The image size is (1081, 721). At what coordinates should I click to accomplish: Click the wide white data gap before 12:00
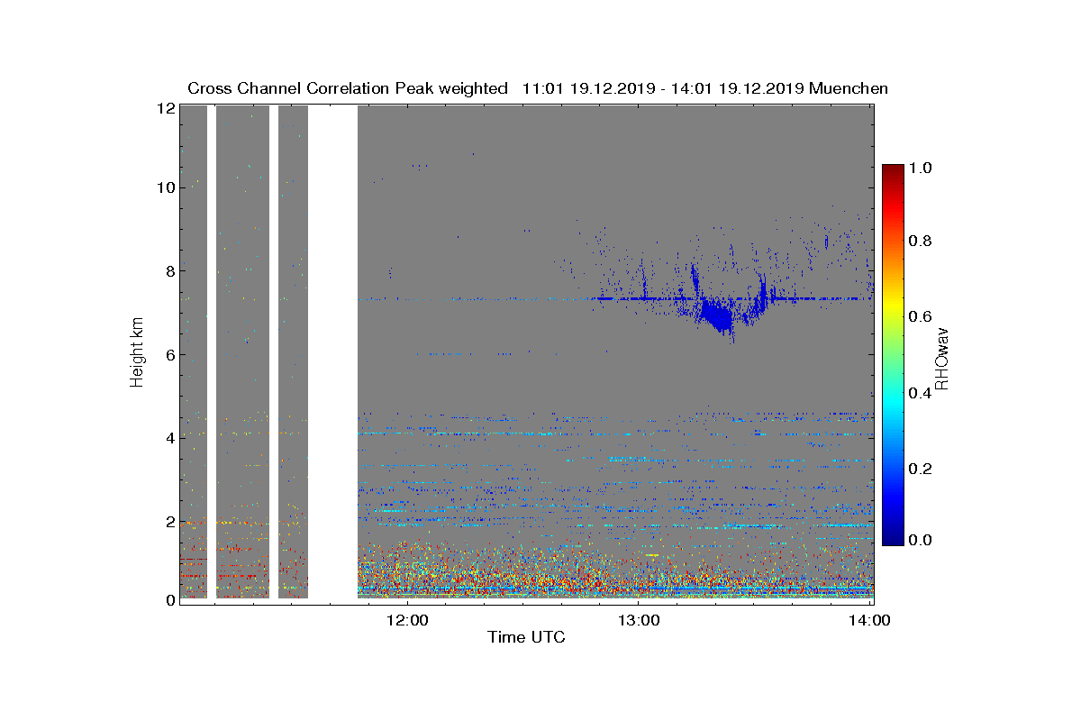[333, 353]
